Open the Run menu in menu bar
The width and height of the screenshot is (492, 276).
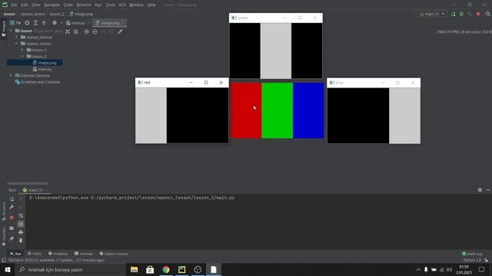click(x=98, y=5)
